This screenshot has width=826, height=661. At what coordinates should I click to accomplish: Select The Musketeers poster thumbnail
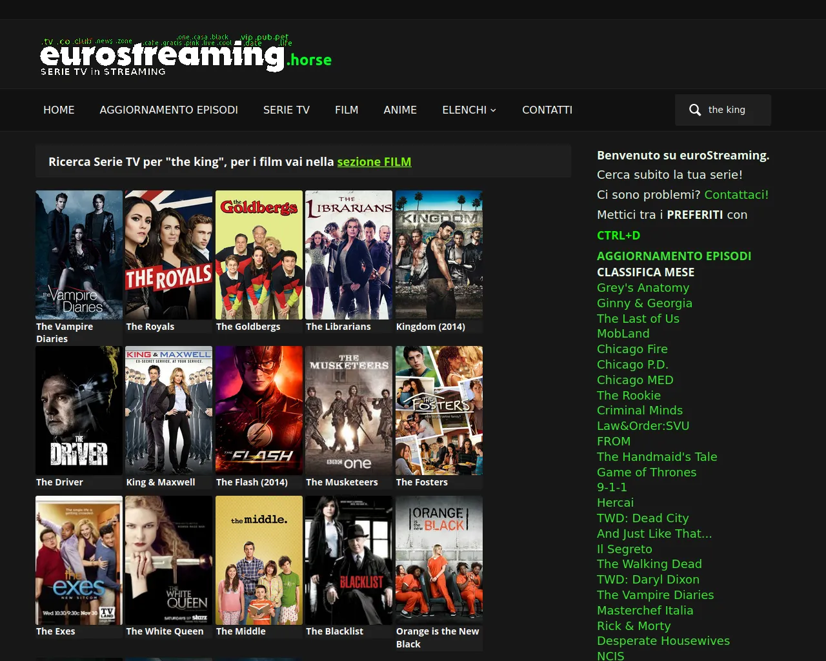tap(348, 410)
